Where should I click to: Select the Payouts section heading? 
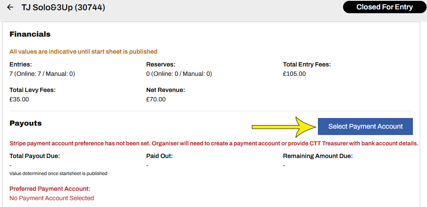[x=26, y=123]
